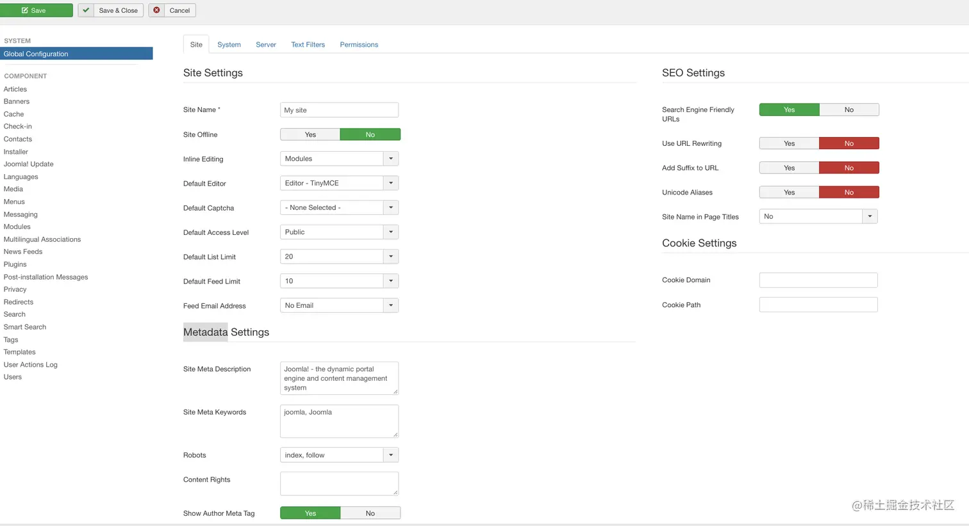Open Messaging in the sidebar
The width and height of the screenshot is (969, 526).
(x=21, y=214)
